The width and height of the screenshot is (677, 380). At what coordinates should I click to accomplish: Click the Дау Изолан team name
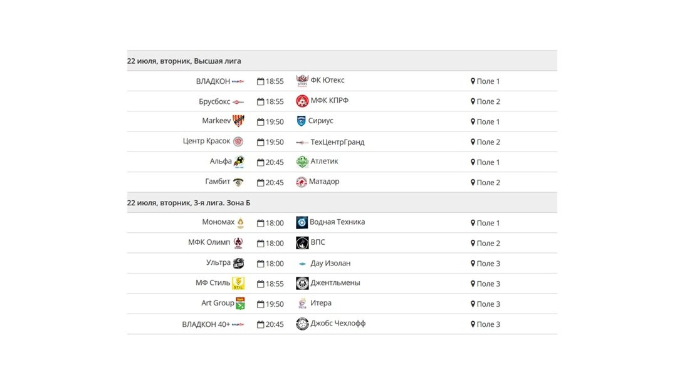point(330,264)
